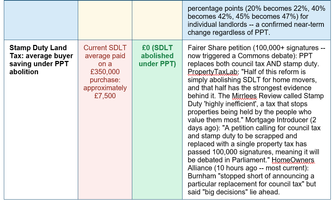This screenshot has width=335, height=201.
Task: Click 'Alliance (10 hours ago -- most current)'
Action: [x=248, y=168]
